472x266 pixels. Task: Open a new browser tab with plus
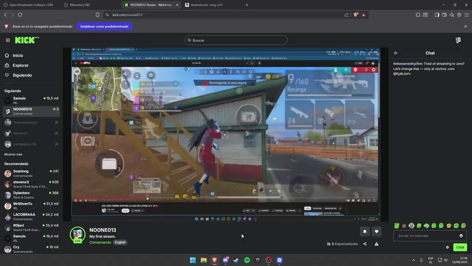[x=247, y=5]
